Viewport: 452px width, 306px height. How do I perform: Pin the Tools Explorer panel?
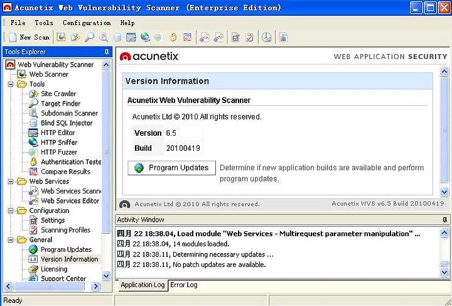[107, 52]
